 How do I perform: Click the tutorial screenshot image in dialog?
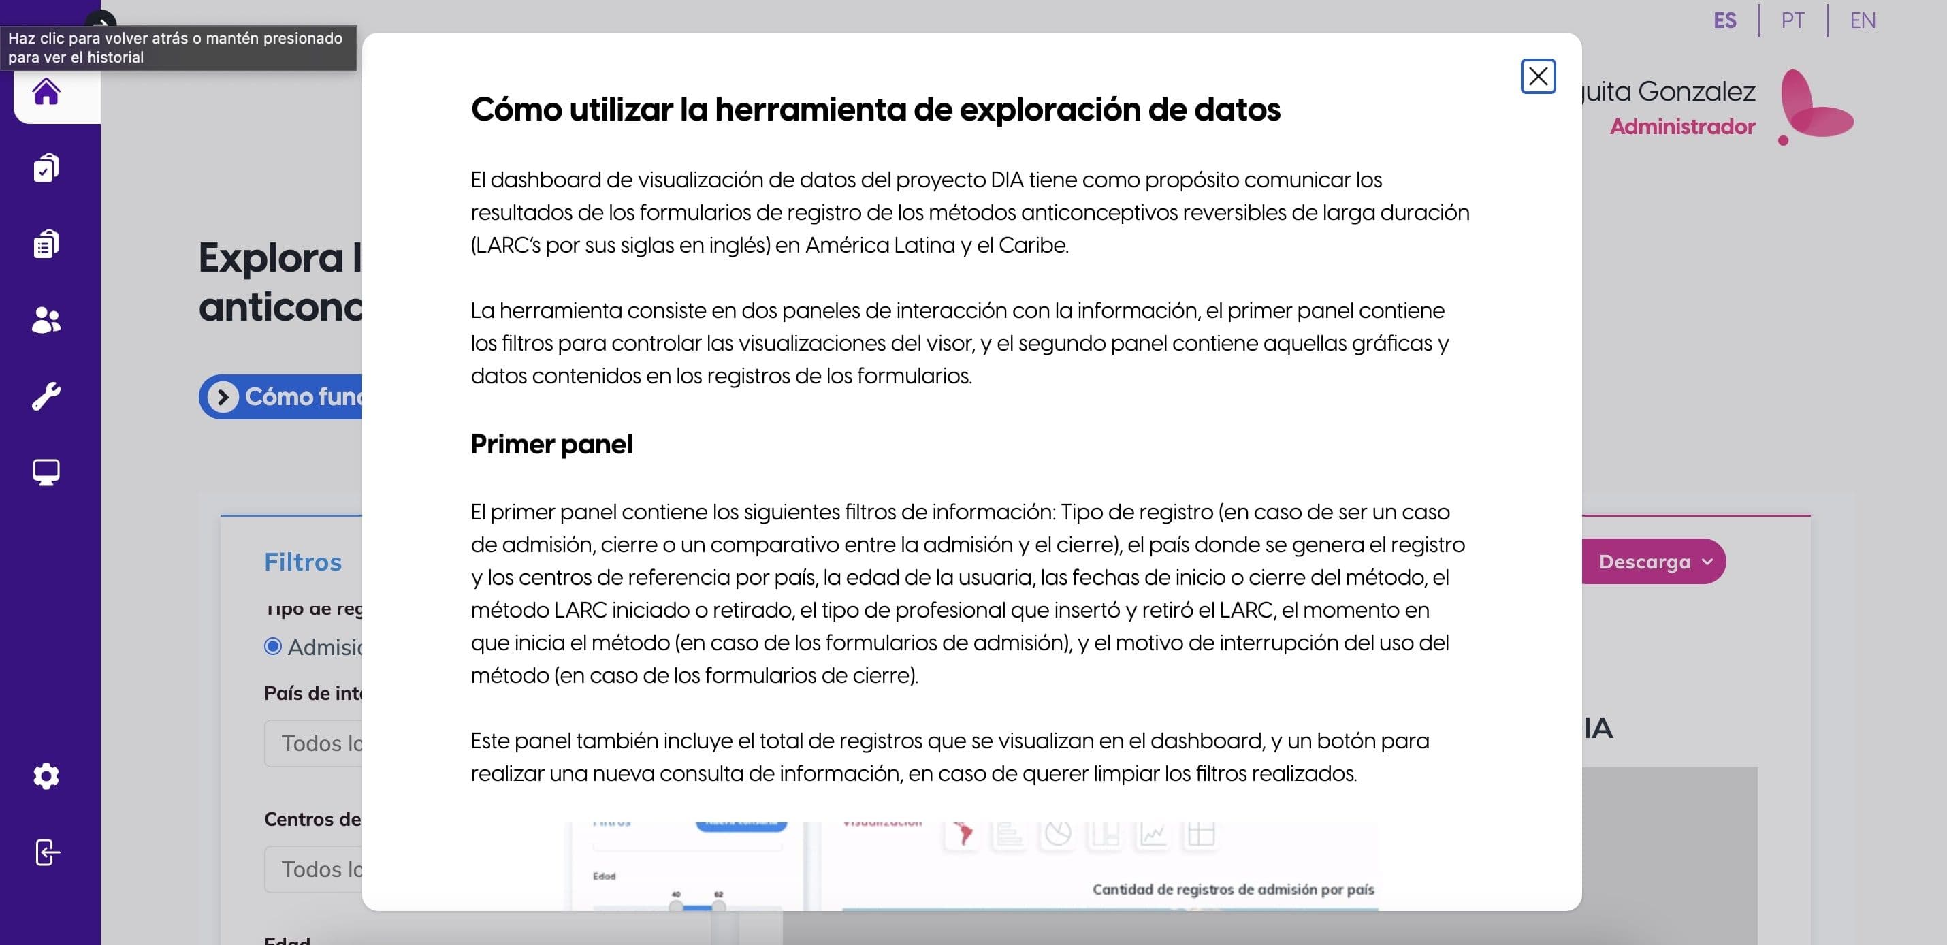pyautogui.click(x=971, y=867)
